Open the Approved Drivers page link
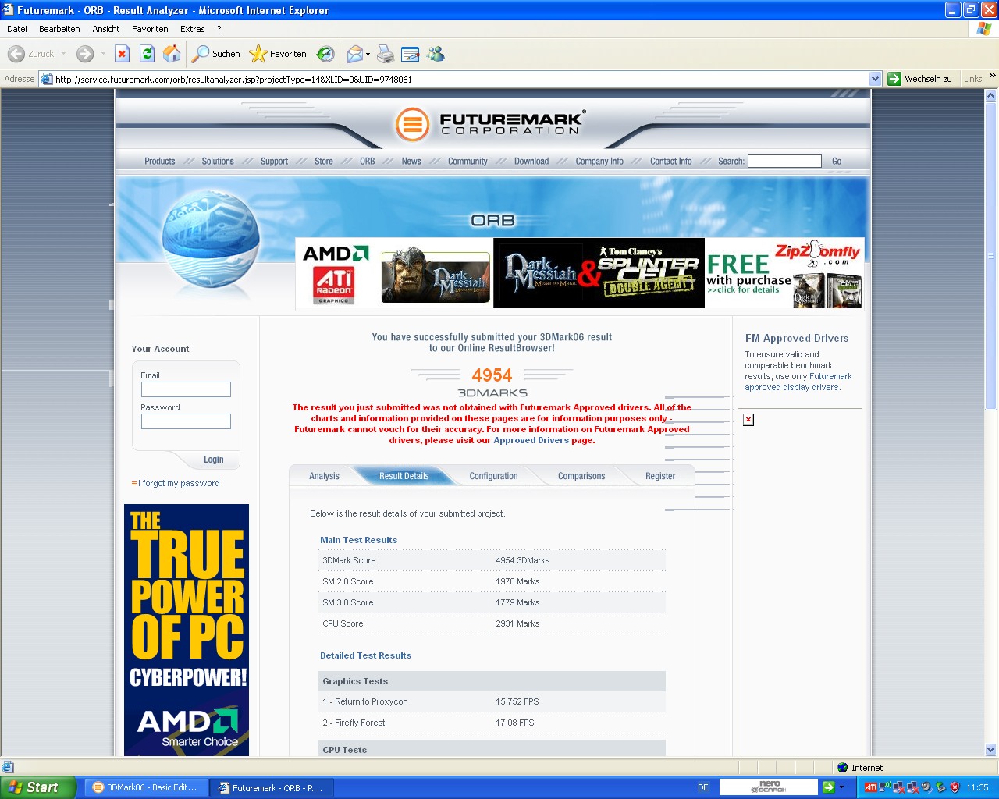The width and height of the screenshot is (999, 799). pos(531,440)
